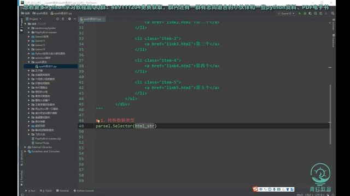Open the Favorites side tool window
This screenshot has width=350, height=196.
[x=21, y=178]
